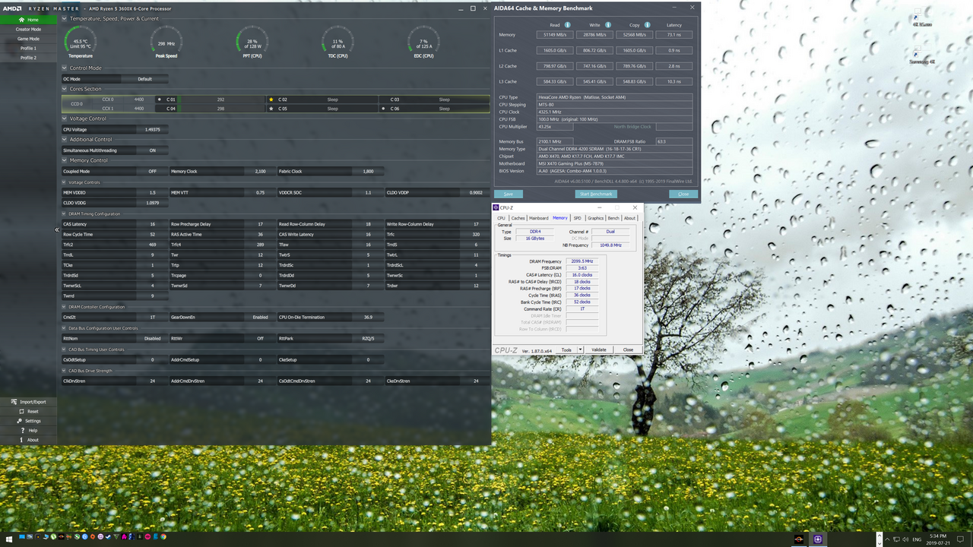Toggle GearDownEn Enabled setting
Image resolution: width=973 pixels, height=547 pixels.
point(260,318)
